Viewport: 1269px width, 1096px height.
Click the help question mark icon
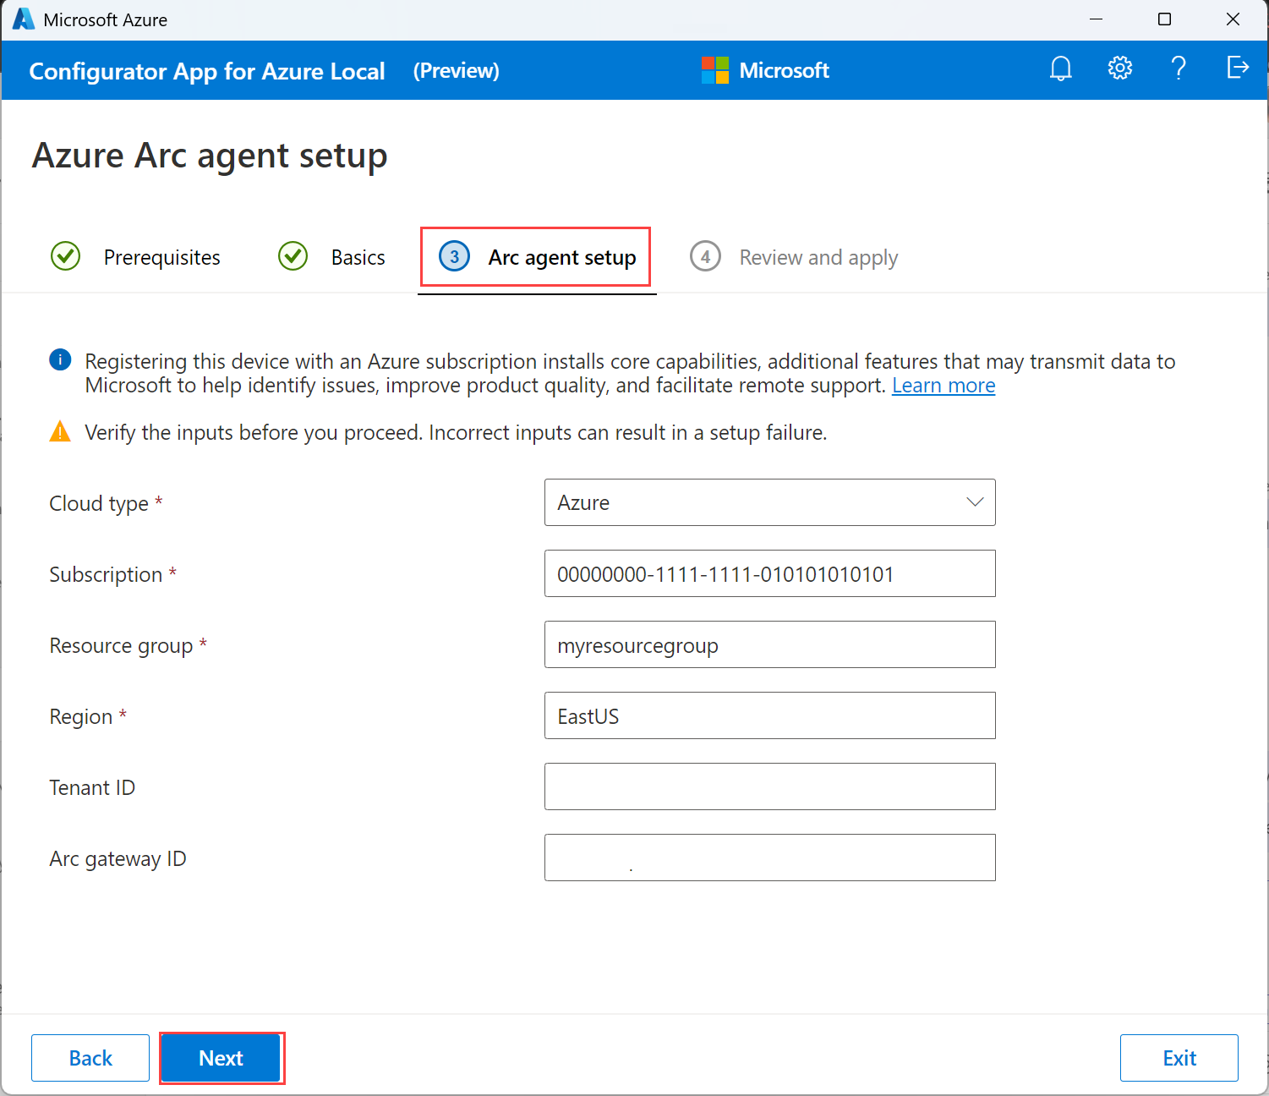pos(1179,68)
